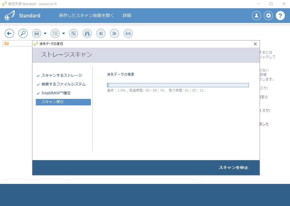
Task: Open the question mark help icon
Action: (280, 16)
